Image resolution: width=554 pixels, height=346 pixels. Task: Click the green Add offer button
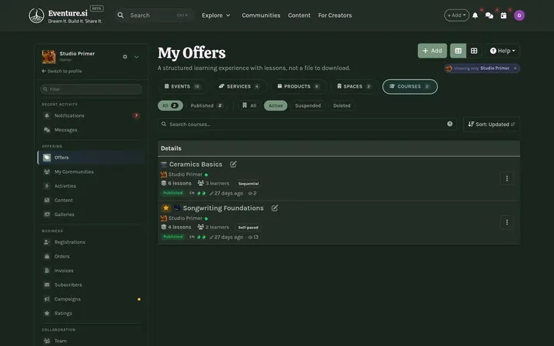coord(432,51)
